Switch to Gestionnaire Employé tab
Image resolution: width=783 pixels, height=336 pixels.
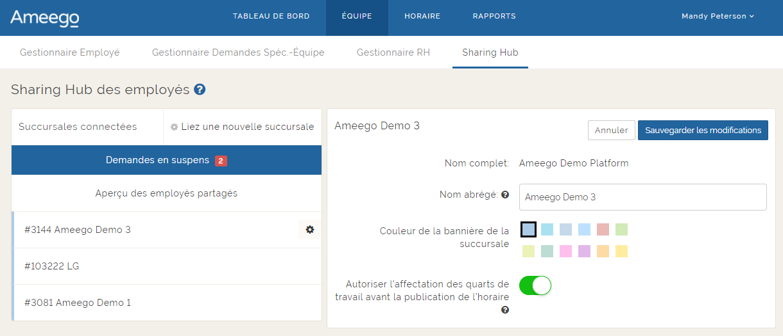(x=70, y=52)
